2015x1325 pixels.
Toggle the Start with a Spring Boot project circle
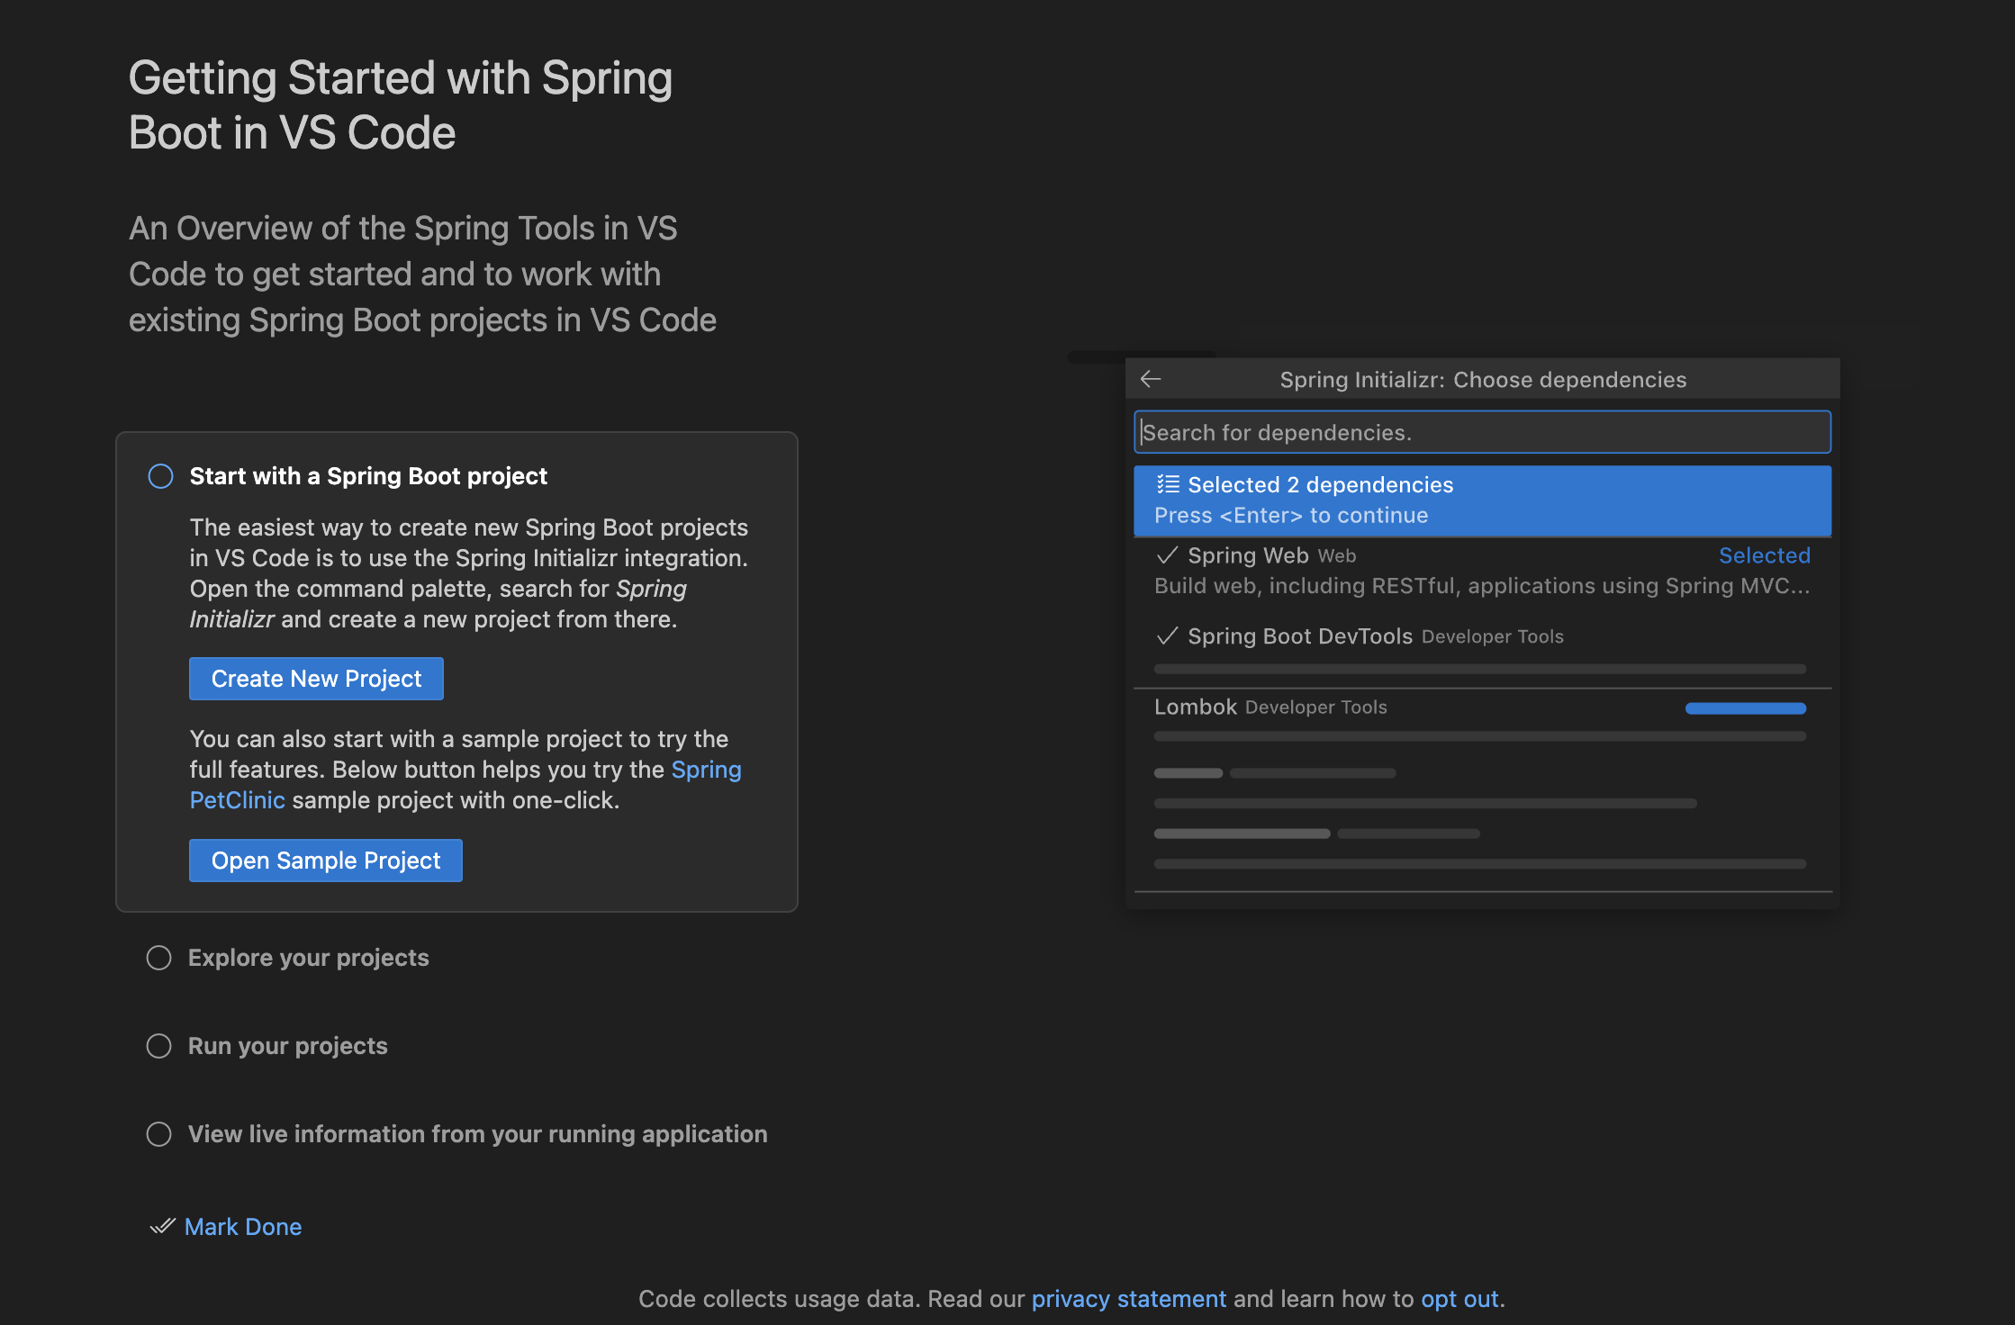[x=160, y=476]
